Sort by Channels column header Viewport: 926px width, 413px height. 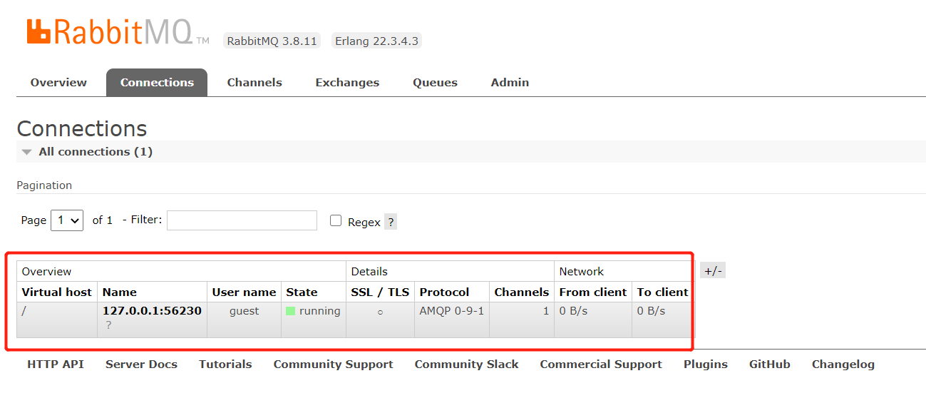pyautogui.click(x=522, y=292)
